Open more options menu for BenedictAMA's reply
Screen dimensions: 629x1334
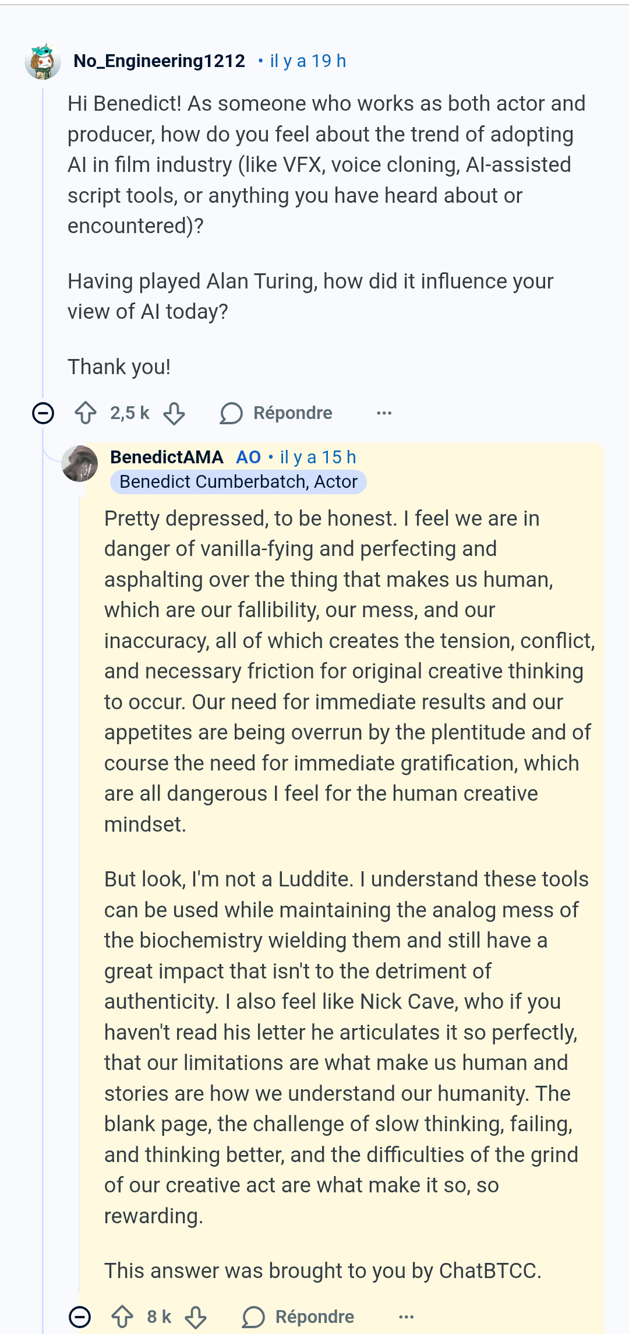click(407, 1317)
